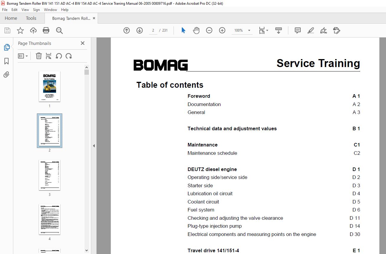This screenshot has height=254, width=386.
Task: Open the Window menu
Action: click(50, 10)
